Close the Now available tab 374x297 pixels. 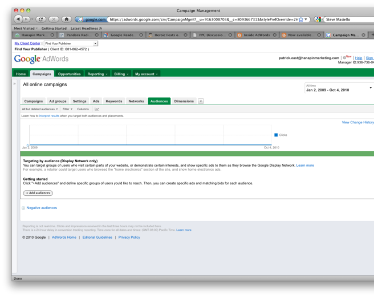319,35
